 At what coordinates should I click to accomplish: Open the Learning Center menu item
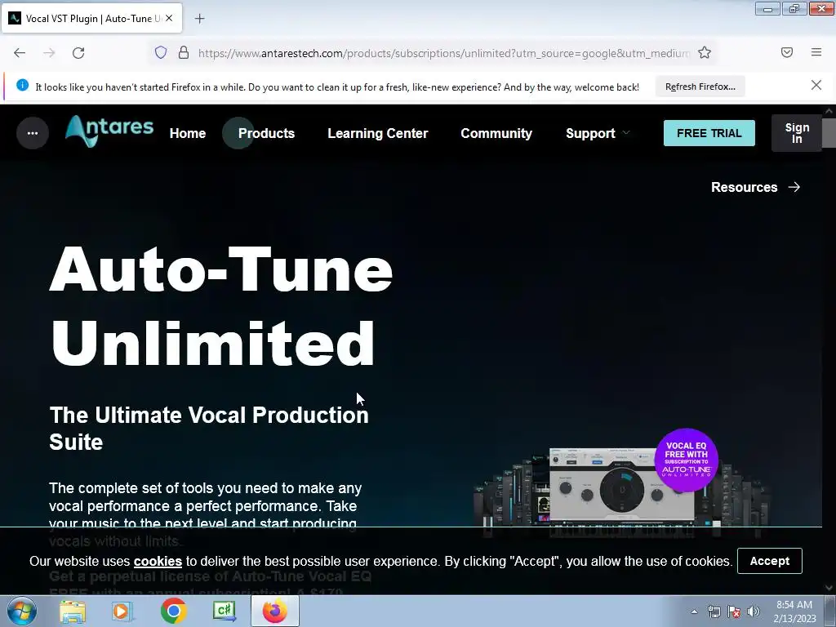coord(377,133)
